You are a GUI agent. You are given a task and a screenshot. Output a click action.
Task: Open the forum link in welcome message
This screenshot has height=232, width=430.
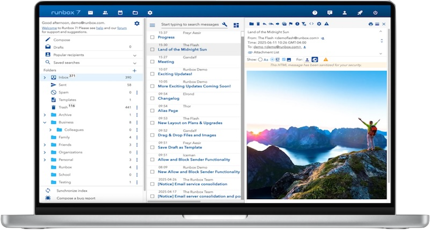click(x=122, y=28)
